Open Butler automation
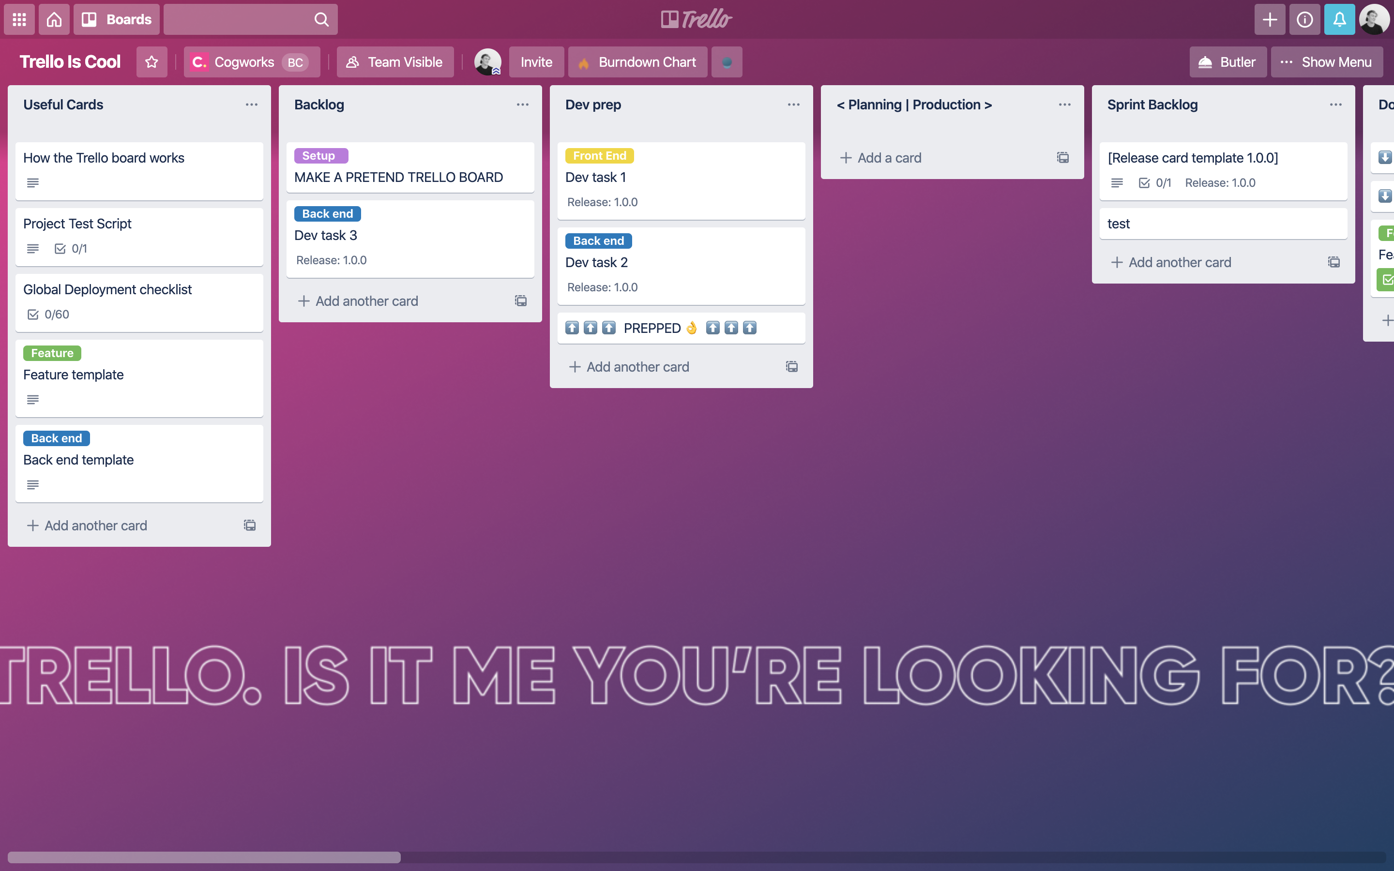This screenshot has height=871, width=1394. coord(1228,61)
